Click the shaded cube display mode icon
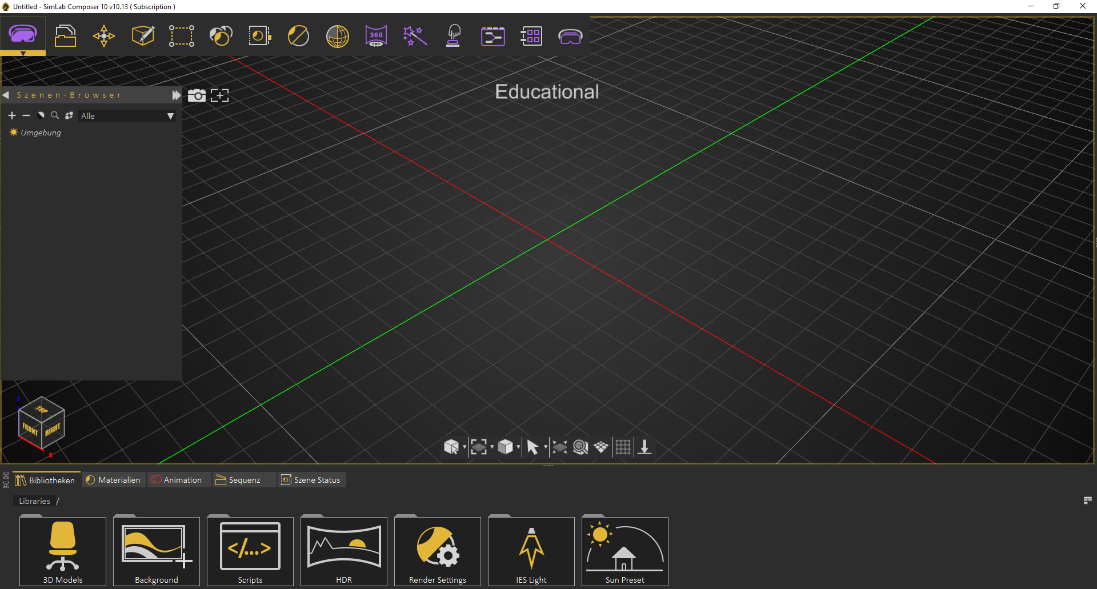1097x589 pixels. click(x=506, y=447)
